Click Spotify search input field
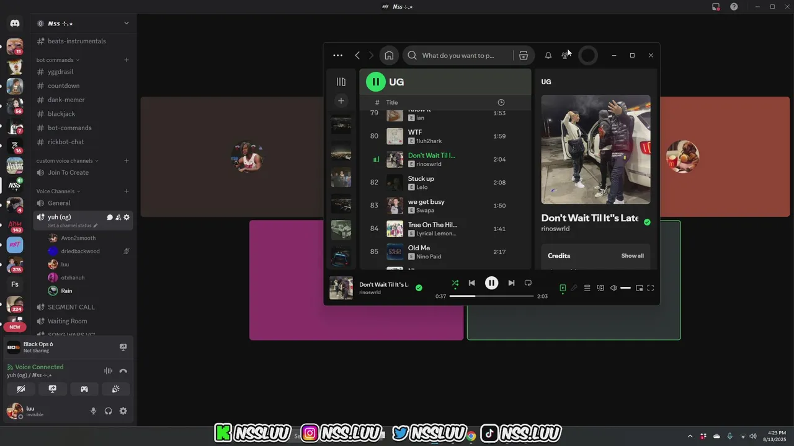The image size is (794, 446). click(459, 55)
